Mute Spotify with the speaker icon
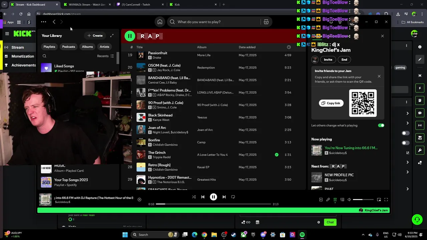The width and height of the screenshot is (427, 240). pos(349,200)
